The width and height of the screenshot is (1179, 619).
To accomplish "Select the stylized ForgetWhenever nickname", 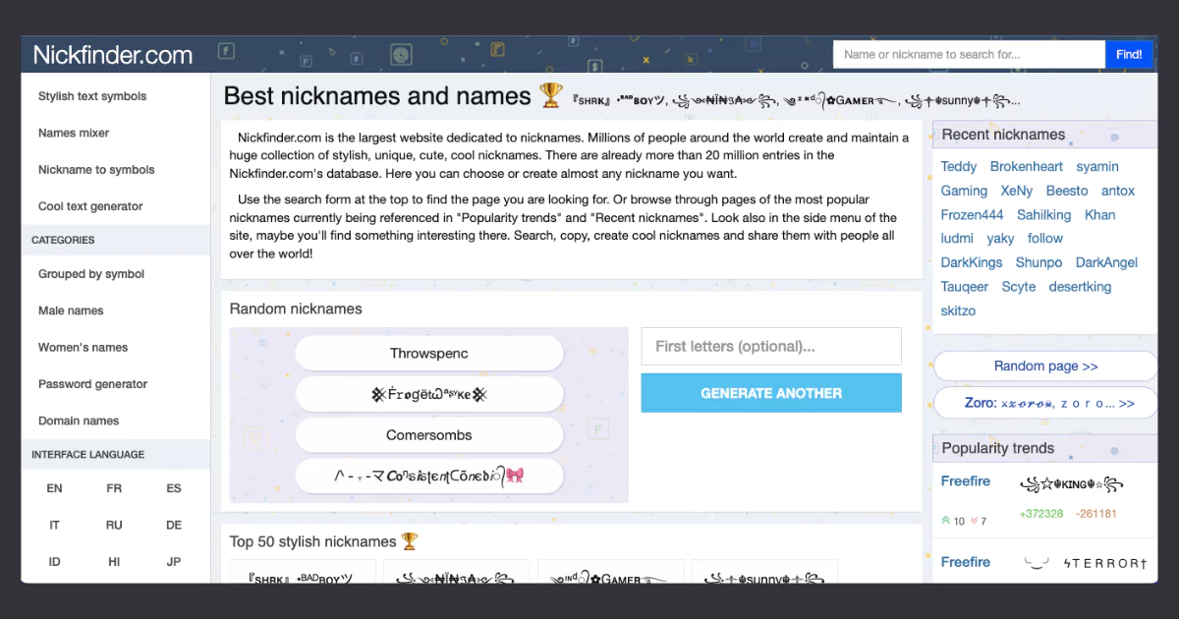I will point(429,394).
